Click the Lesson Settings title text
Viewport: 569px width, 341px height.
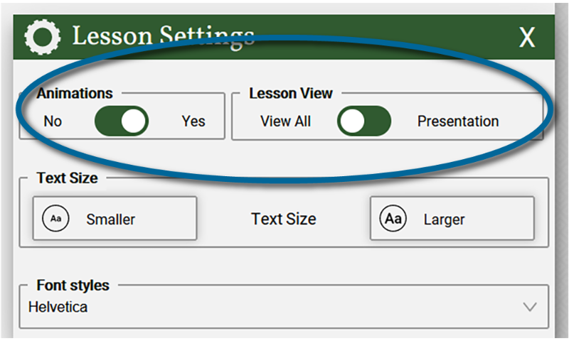click(x=164, y=37)
